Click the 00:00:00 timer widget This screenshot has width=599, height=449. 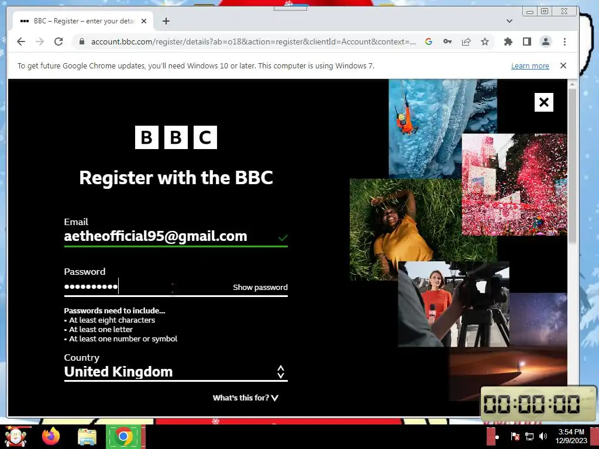(538, 403)
